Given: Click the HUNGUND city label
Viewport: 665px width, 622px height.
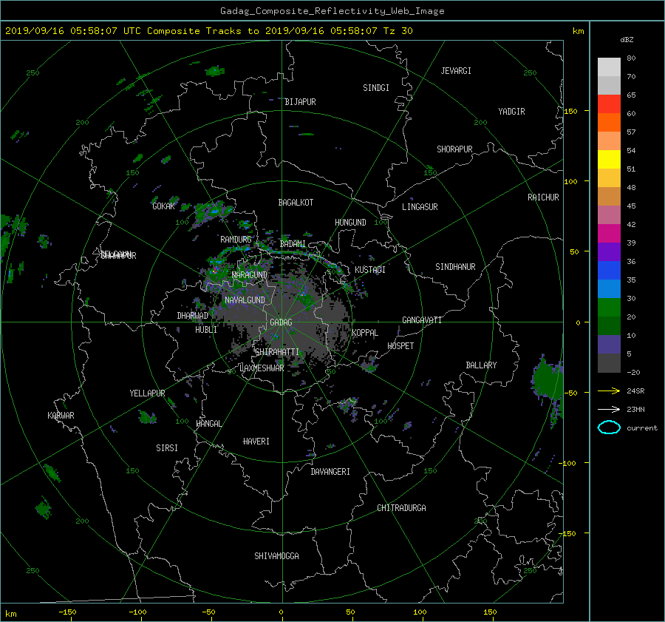Looking at the screenshot, I should pos(350,223).
